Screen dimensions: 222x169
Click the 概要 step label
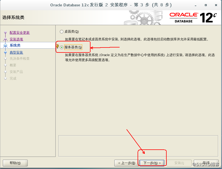point(13,65)
